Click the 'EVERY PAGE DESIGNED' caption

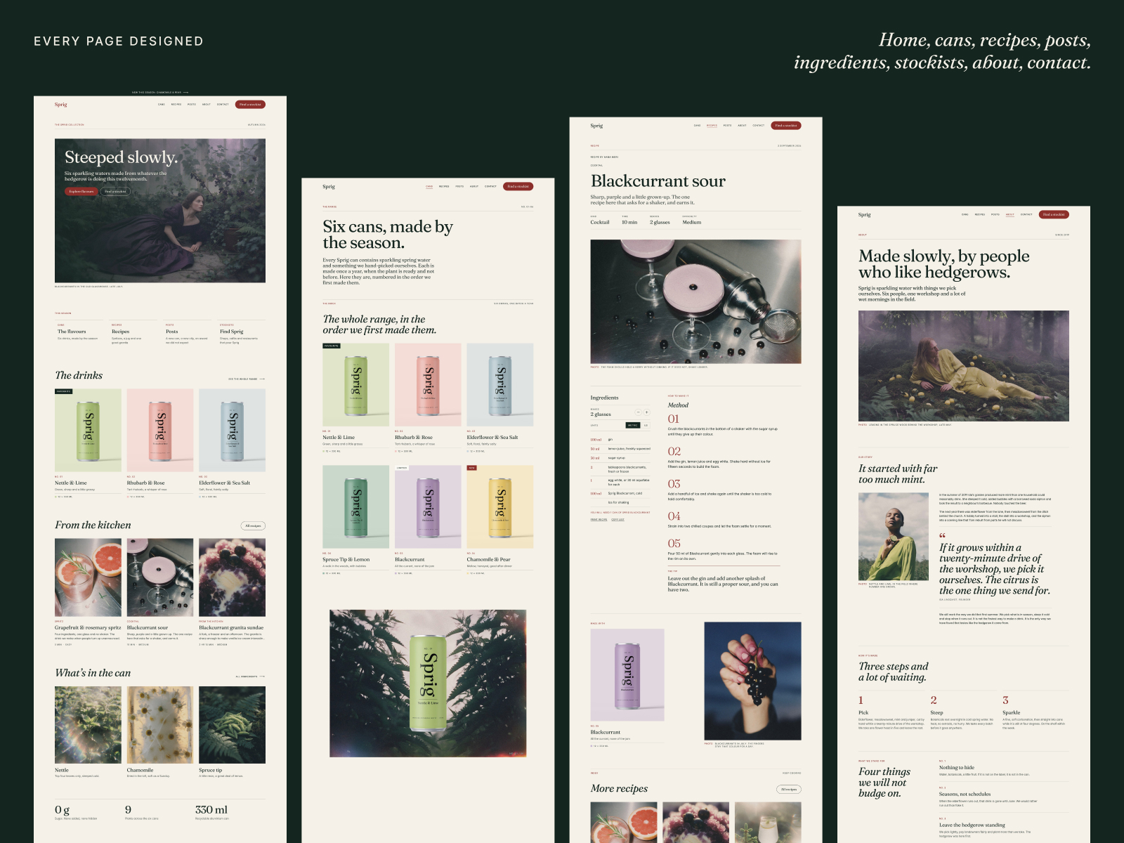[x=119, y=41]
